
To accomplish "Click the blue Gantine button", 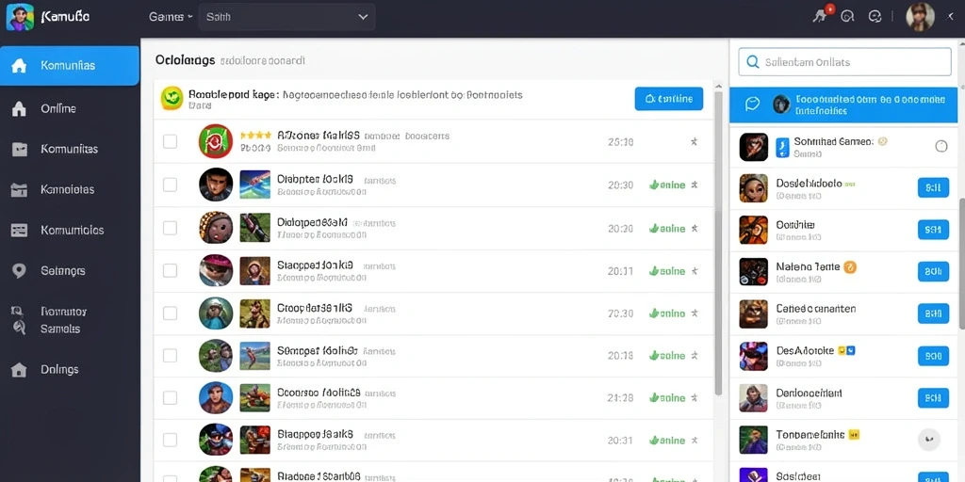I will [x=668, y=98].
